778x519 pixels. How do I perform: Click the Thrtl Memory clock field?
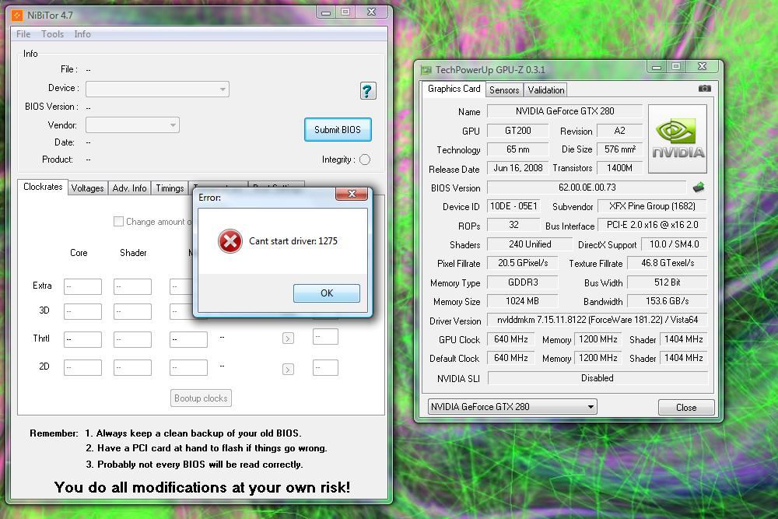[188, 339]
